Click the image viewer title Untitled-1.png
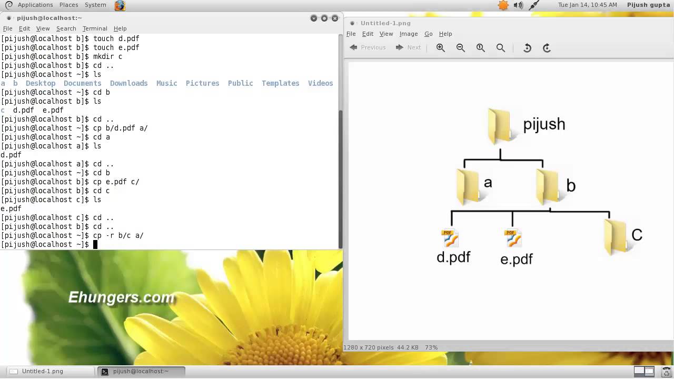674x379 pixels. click(x=385, y=23)
